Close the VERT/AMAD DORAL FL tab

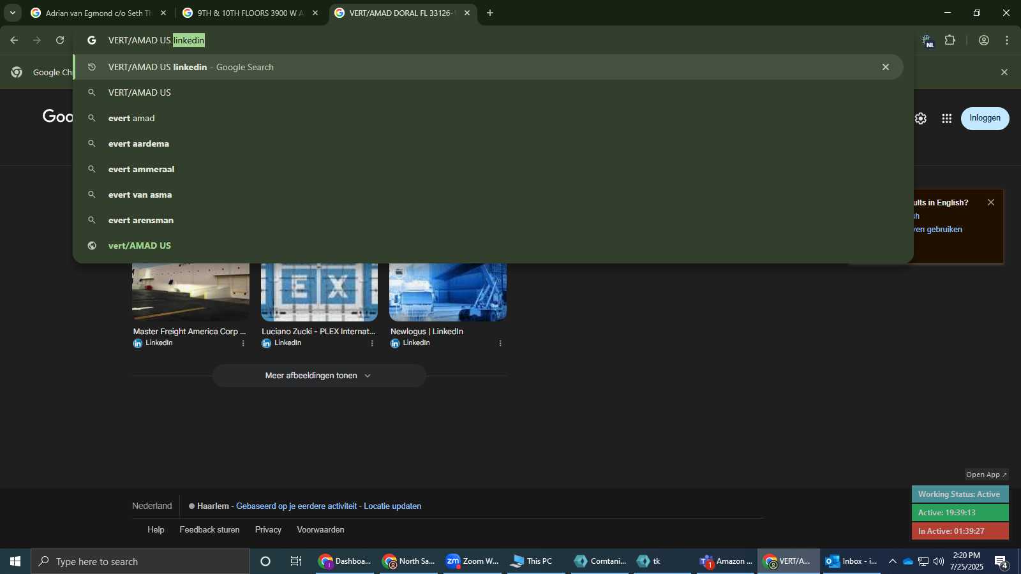[x=467, y=13]
